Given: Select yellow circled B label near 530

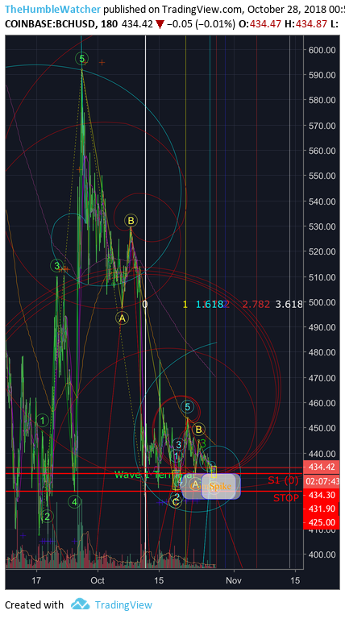Looking at the screenshot, I should pos(131,220).
